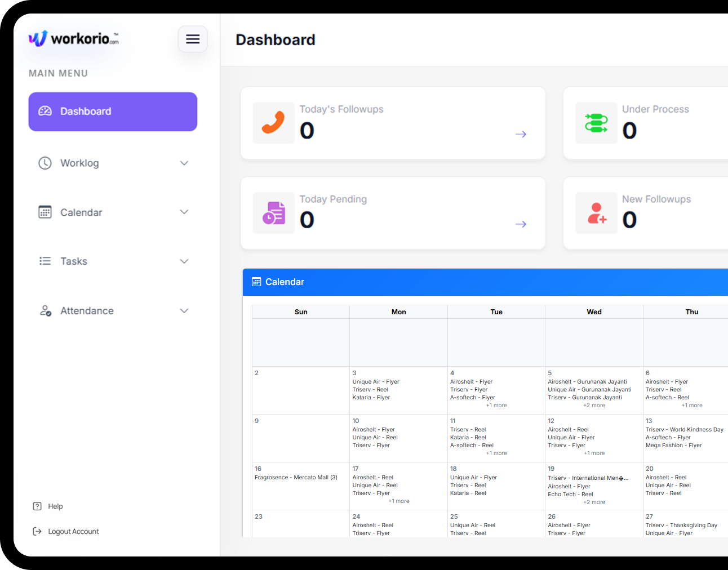Viewport: 728px width, 570px height.
Task: Click the green Under Process icon
Action: point(596,123)
